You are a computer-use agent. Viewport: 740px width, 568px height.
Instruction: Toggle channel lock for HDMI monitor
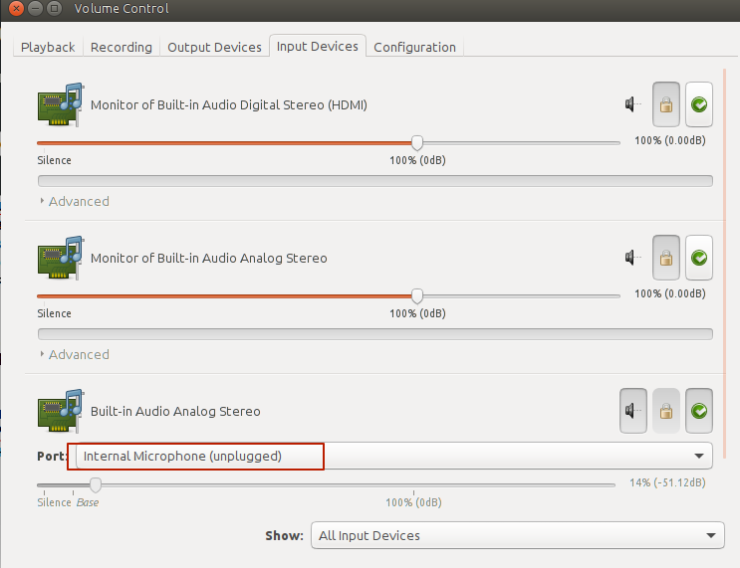(665, 104)
